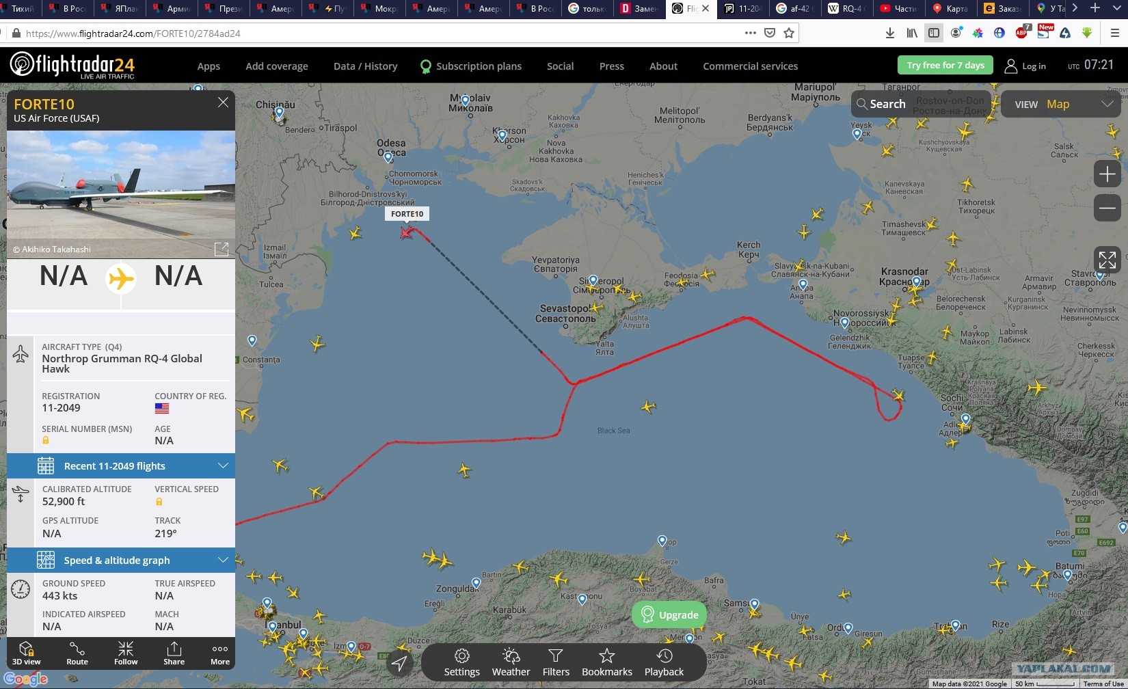Screen dimensions: 1128x689
Task: Open the Adblock Plus extension
Action: tap(1022, 33)
